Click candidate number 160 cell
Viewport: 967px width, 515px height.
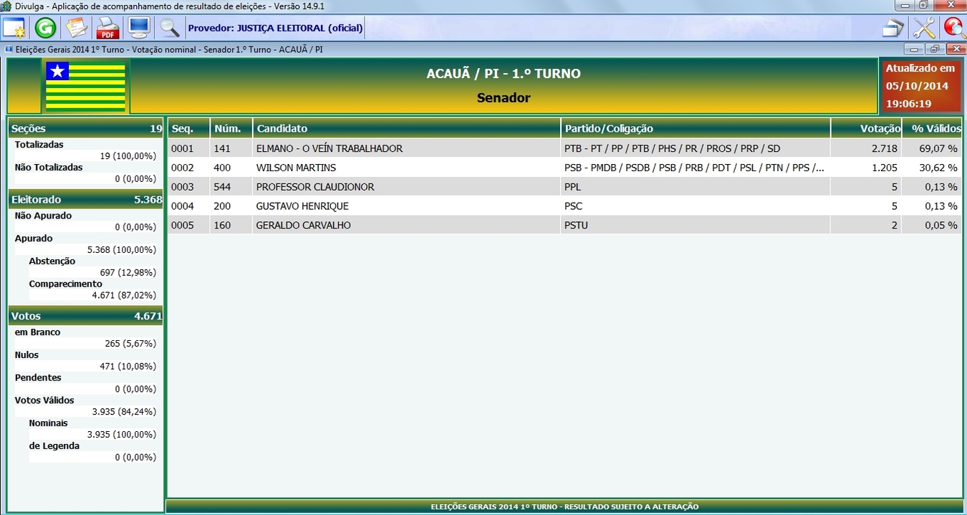click(x=232, y=226)
